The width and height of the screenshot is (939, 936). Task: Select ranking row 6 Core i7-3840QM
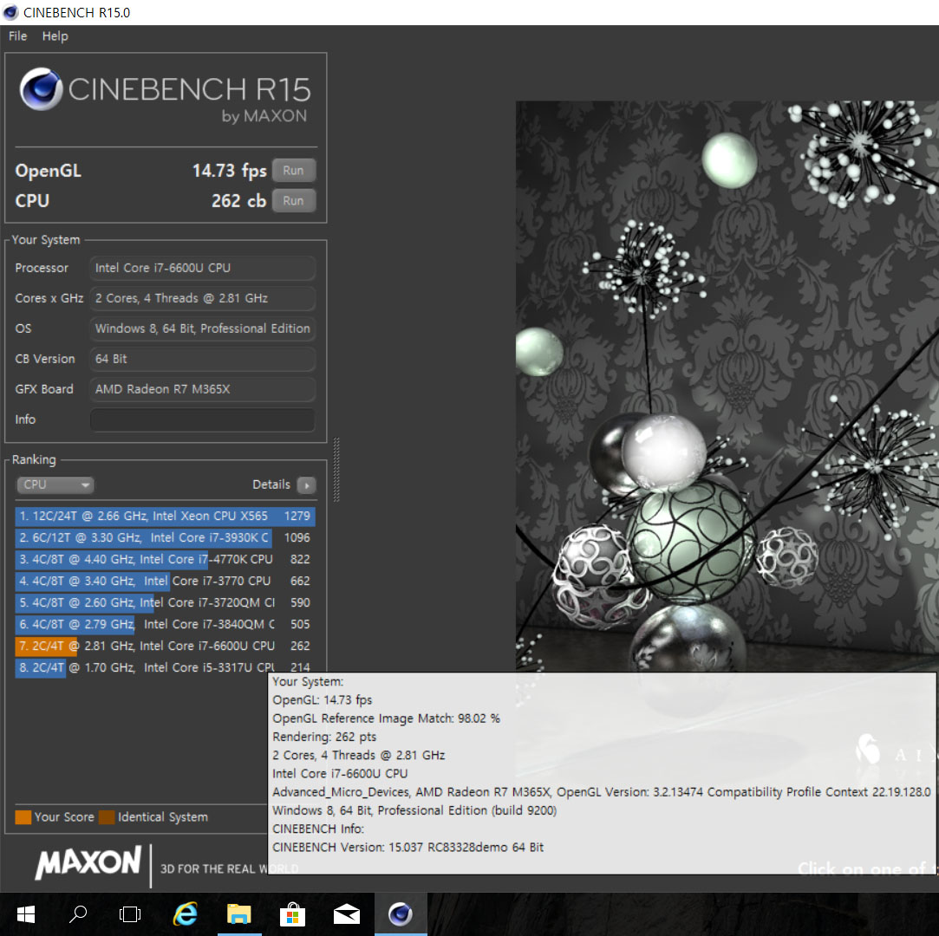pos(166,624)
